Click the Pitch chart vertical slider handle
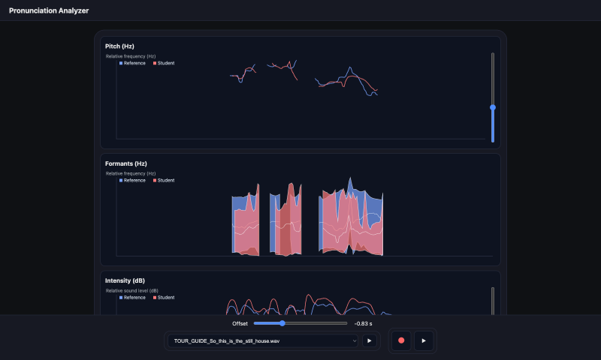 (x=493, y=107)
